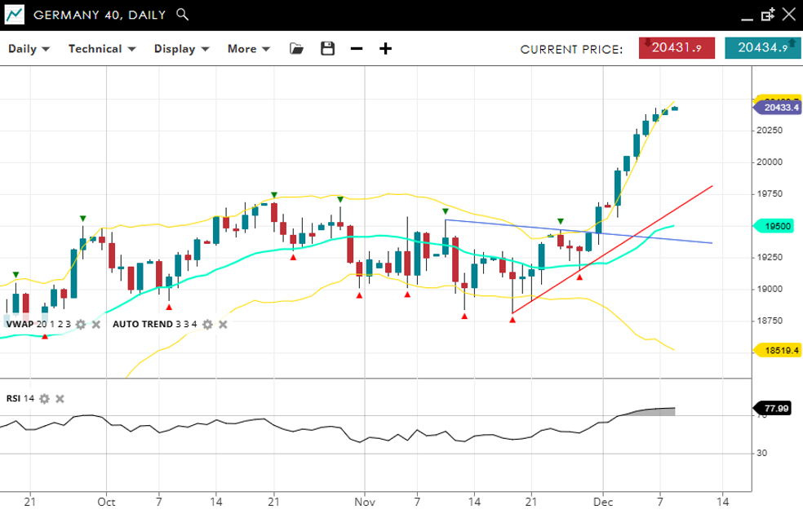Open AUTO TREND settings gear
The height and width of the screenshot is (514, 803).
coord(207,325)
